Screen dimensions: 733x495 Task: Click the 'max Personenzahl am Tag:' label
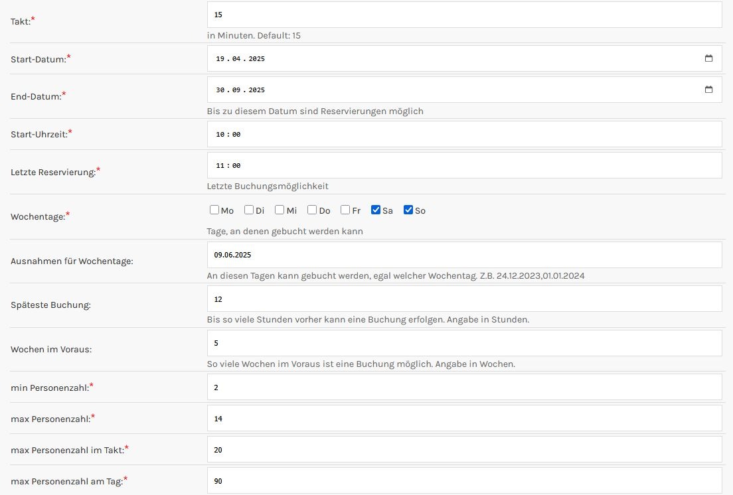[67, 482]
